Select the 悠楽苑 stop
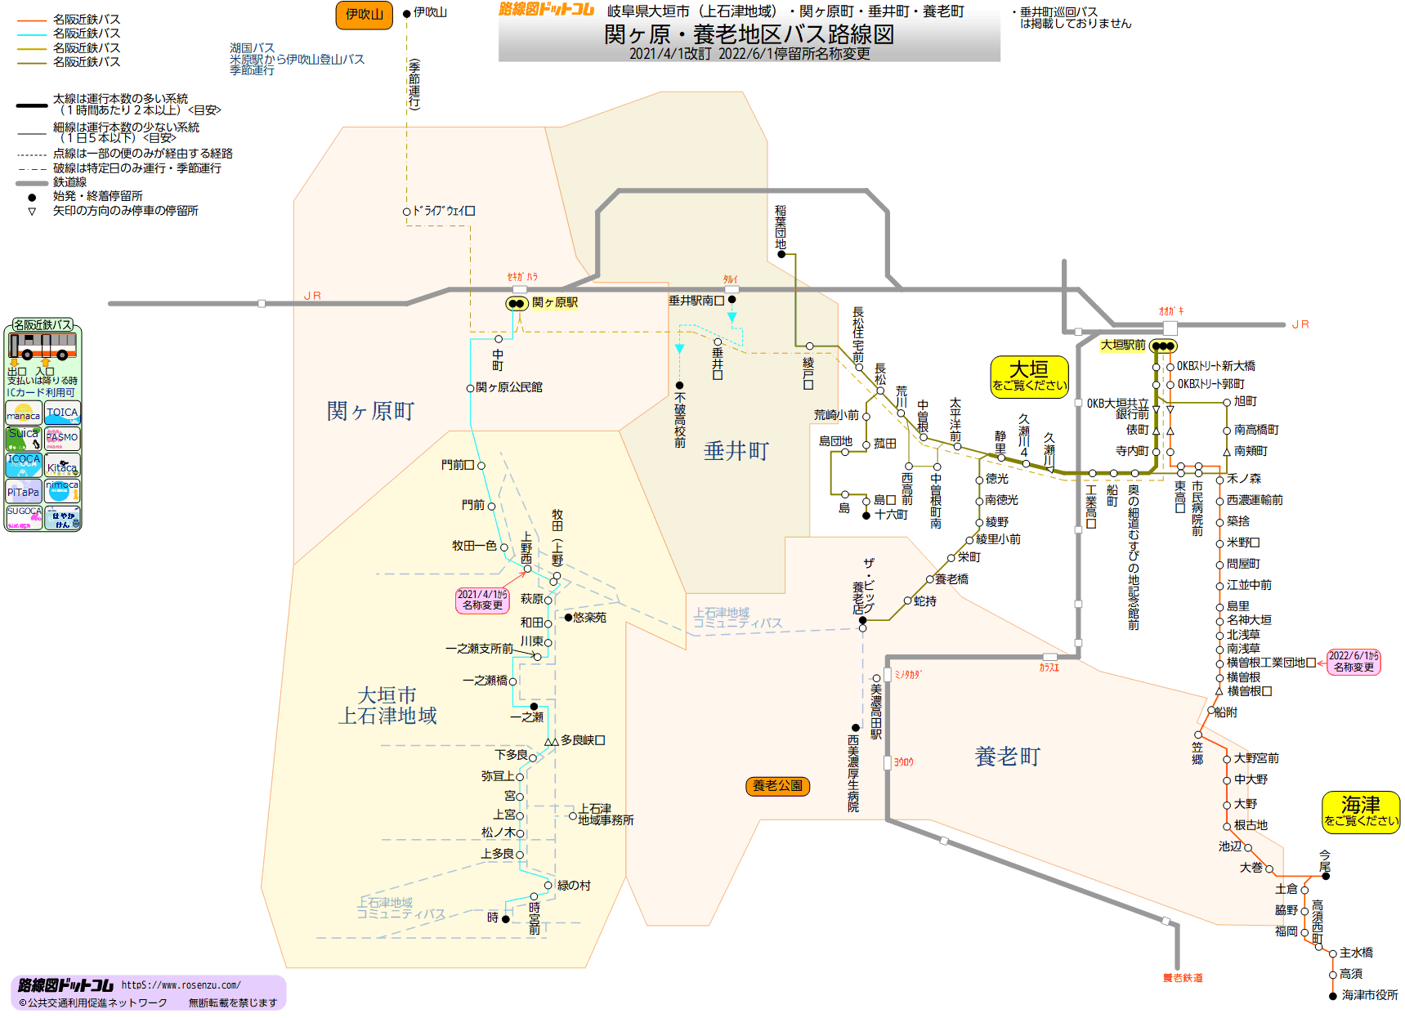This screenshot has height=1018, width=1405. pos(569,618)
